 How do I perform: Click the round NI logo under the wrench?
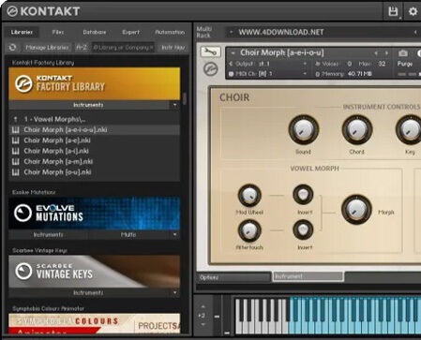[211, 69]
